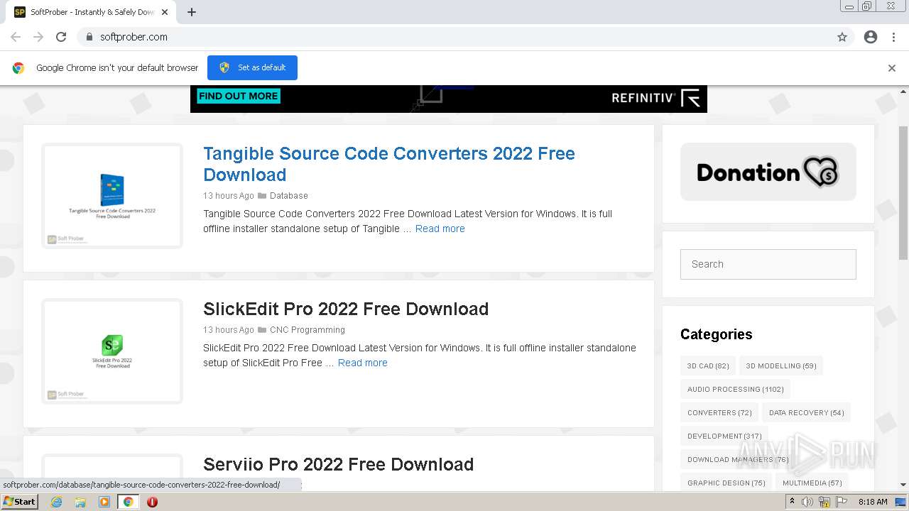Click the browser back arrow
The height and width of the screenshot is (511, 909).
pos(16,37)
